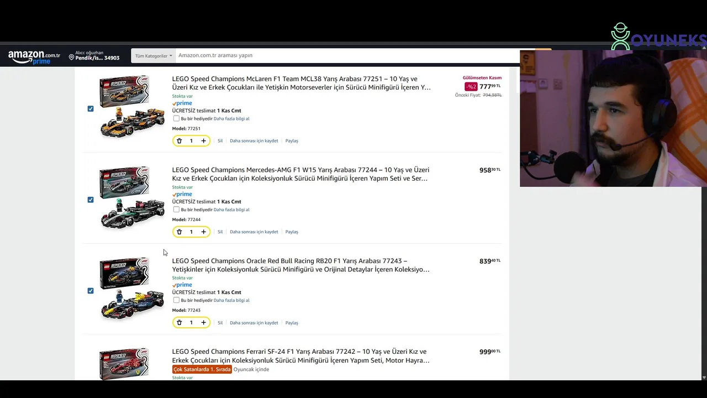Click trash icon for McLaren MCL38 item
Viewport: 707px width, 398px height.
click(179, 141)
